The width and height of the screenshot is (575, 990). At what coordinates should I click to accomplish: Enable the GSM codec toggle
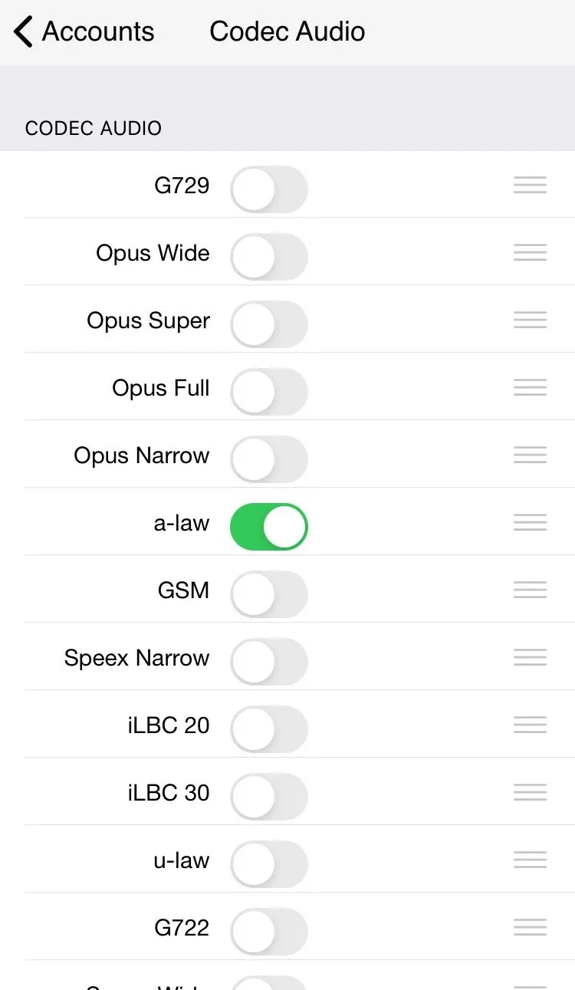269,594
